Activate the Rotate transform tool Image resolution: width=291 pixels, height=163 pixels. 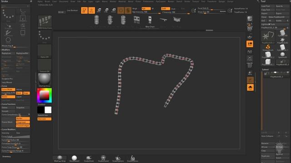(x=114, y=10)
